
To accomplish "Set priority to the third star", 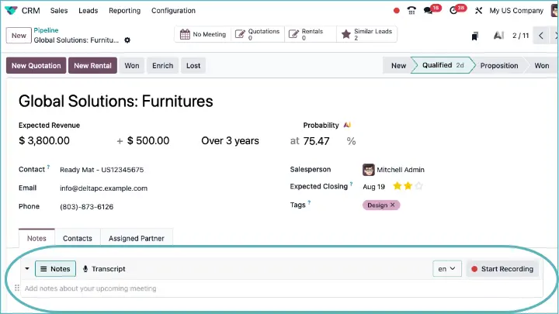I will 419,186.
